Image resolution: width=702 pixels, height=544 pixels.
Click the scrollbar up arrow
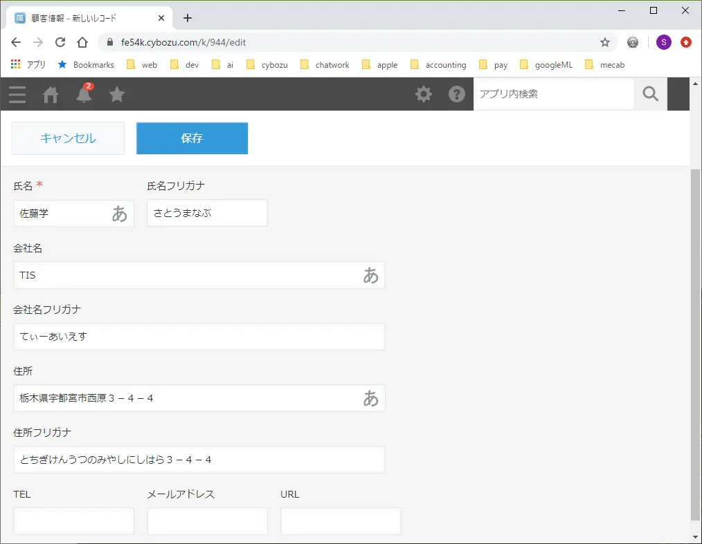coord(695,83)
